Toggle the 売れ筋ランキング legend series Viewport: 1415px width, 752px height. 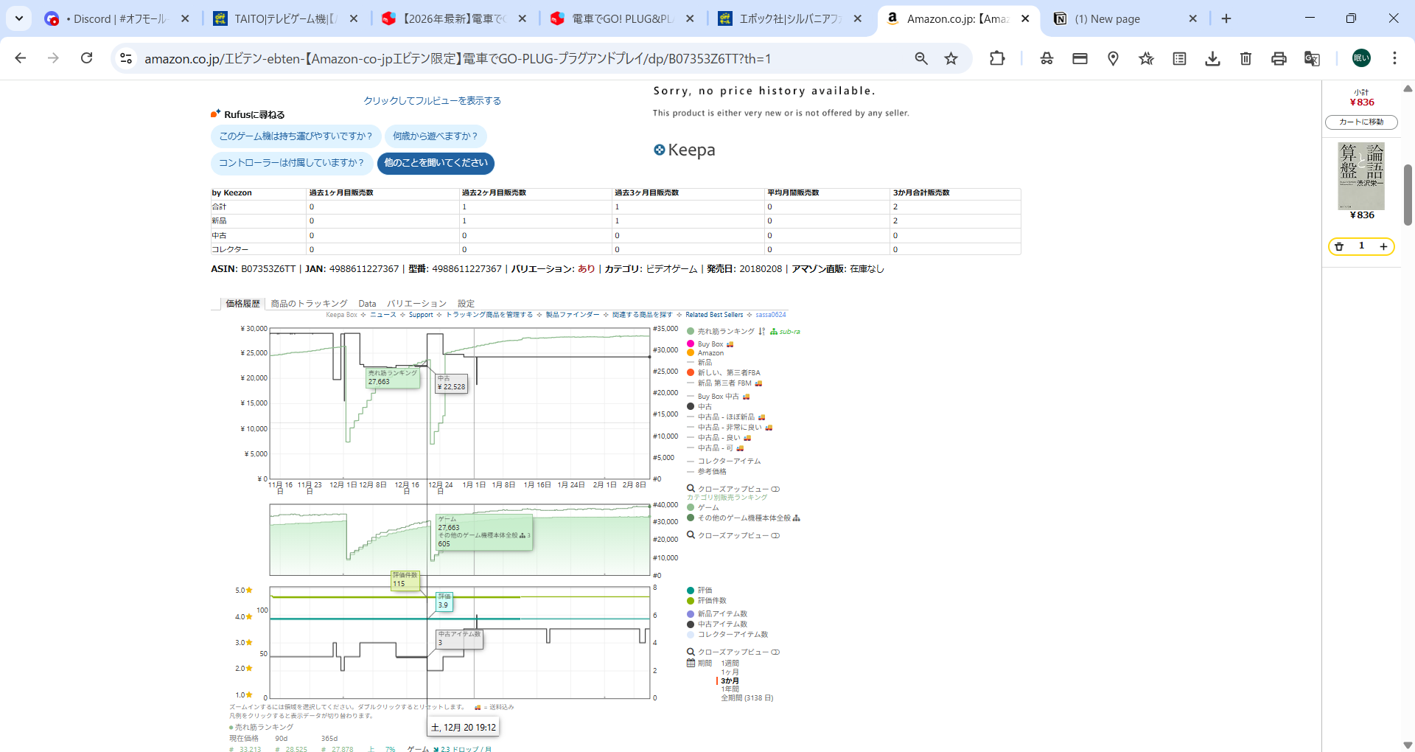(x=721, y=332)
